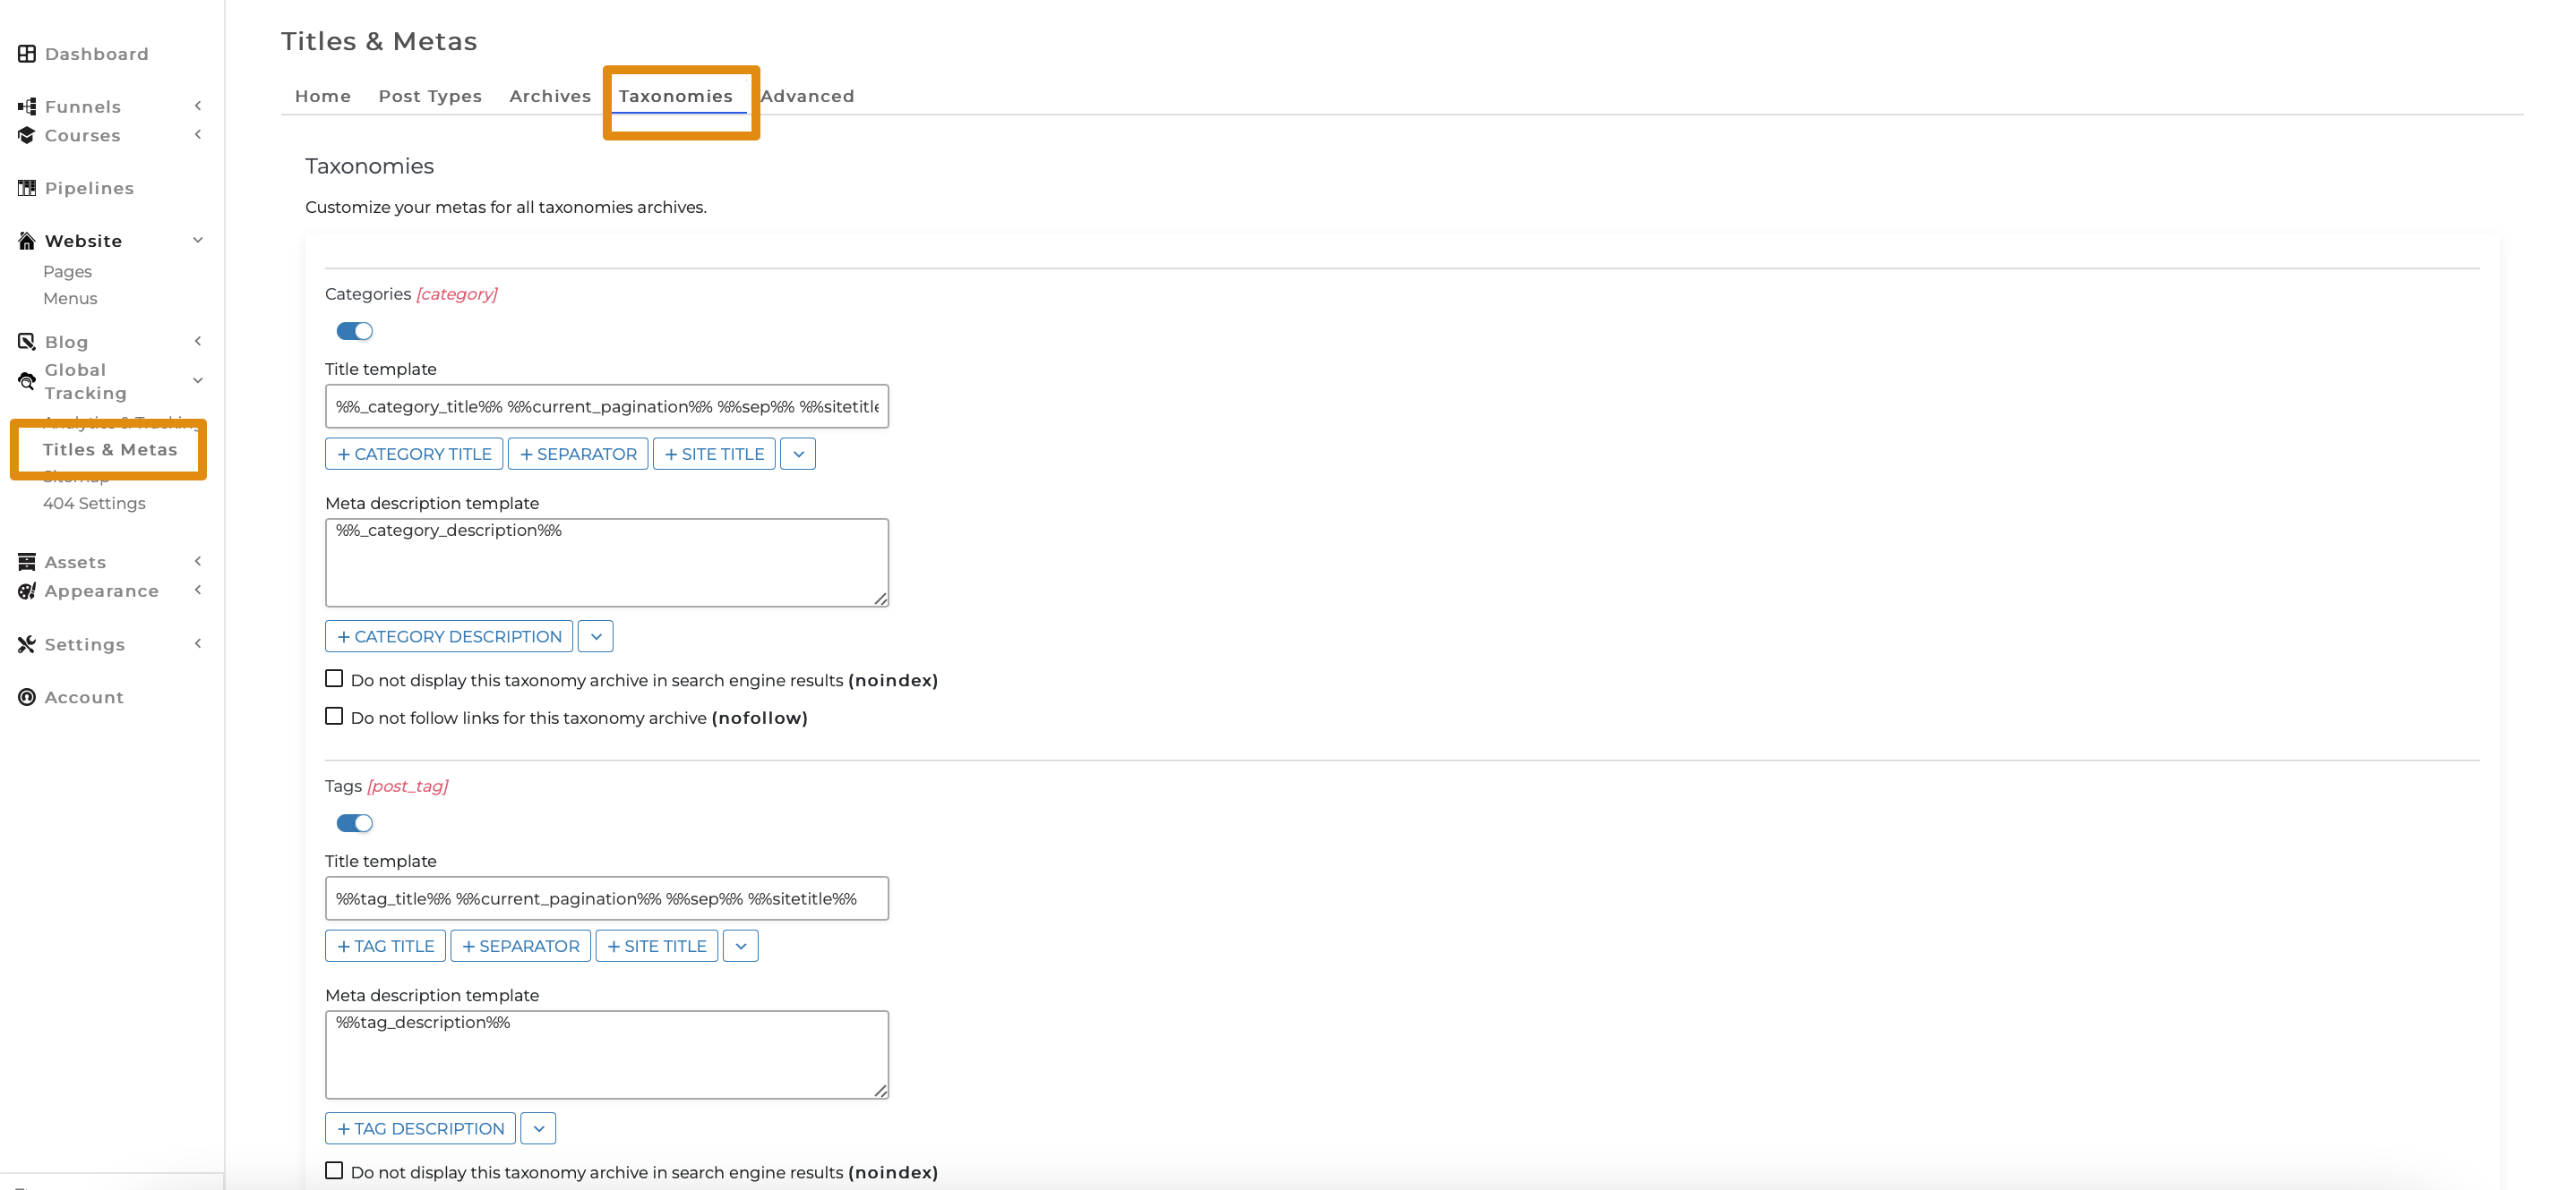Switch to the Post Types tab
Screen dimensions: 2576x1190
click(x=430, y=96)
